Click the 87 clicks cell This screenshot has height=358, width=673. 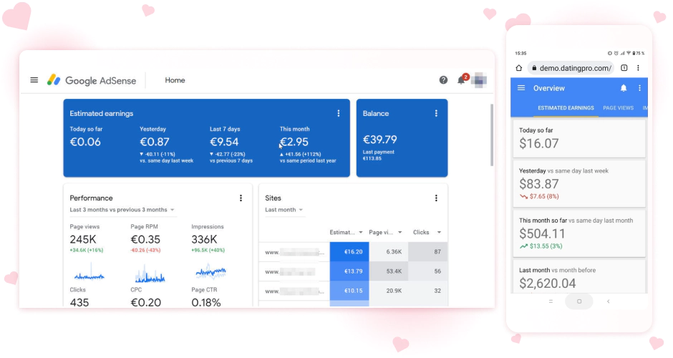(x=428, y=251)
